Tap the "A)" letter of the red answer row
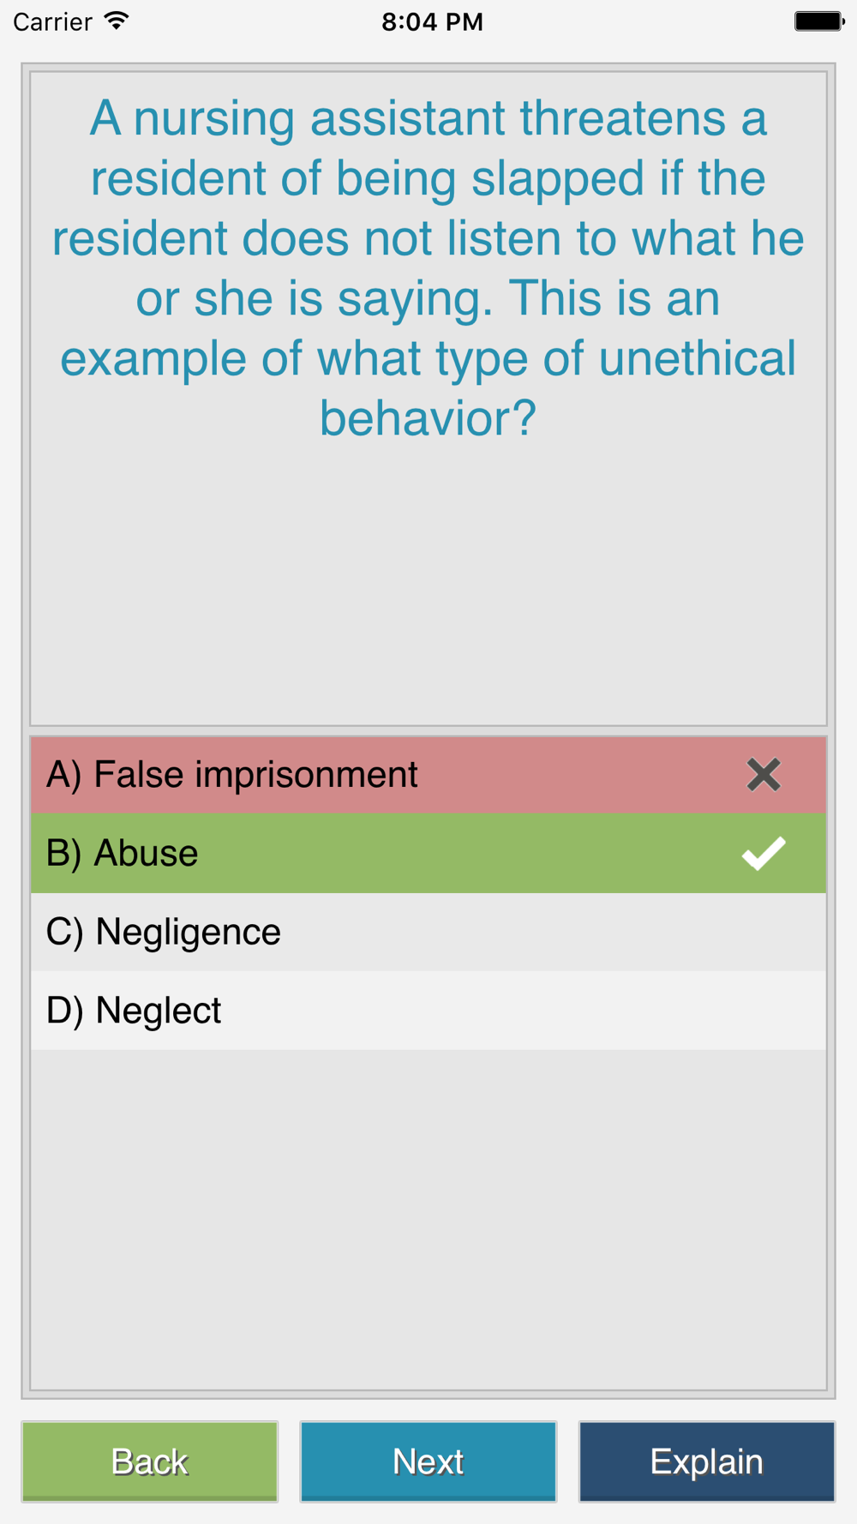The width and height of the screenshot is (857, 1524). point(63,775)
